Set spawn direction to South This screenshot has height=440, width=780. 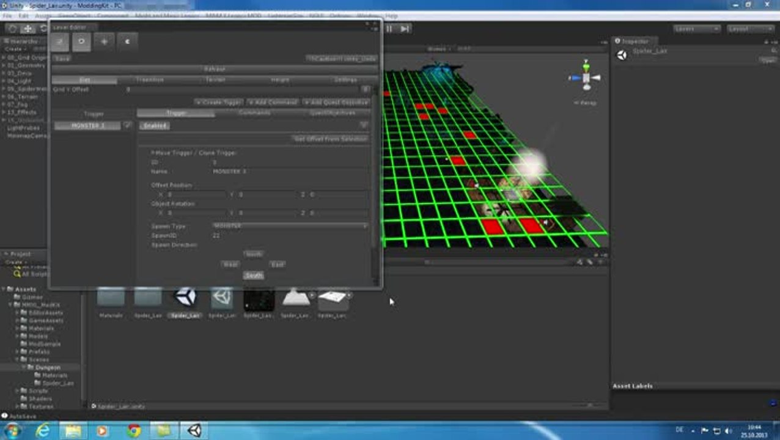click(x=253, y=276)
